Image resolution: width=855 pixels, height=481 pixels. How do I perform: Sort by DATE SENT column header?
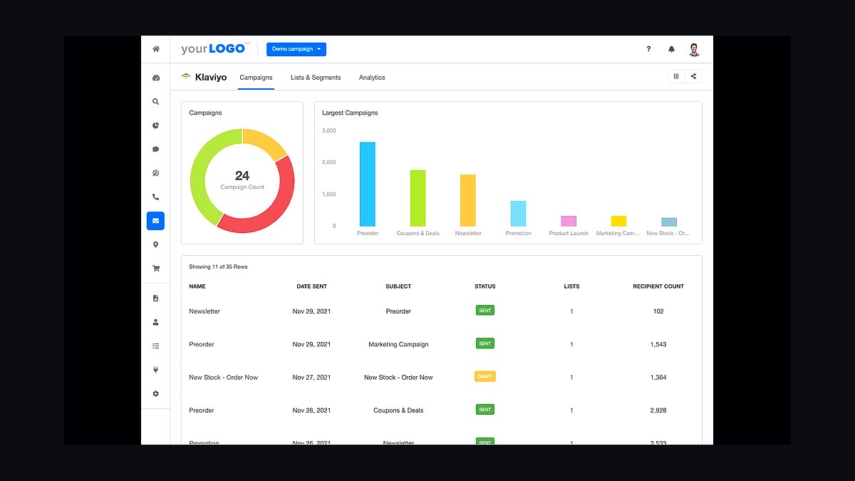312,286
